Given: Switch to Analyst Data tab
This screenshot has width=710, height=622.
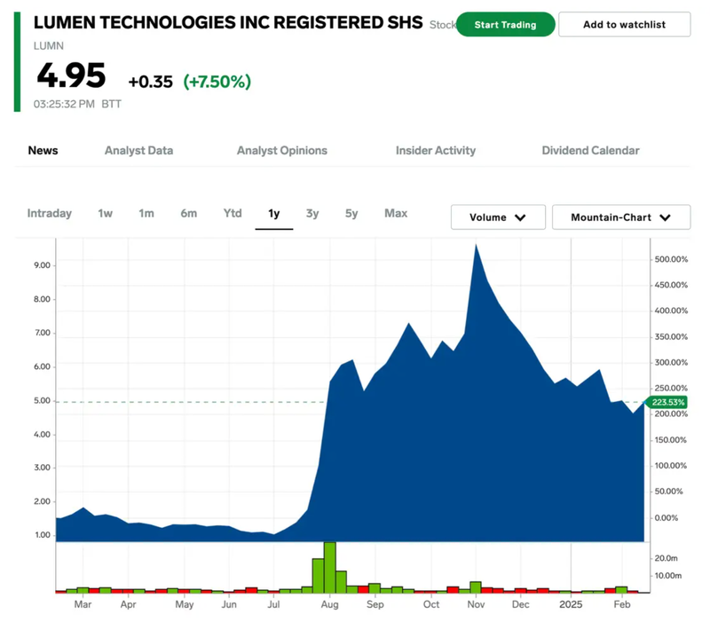Looking at the screenshot, I should click(138, 151).
